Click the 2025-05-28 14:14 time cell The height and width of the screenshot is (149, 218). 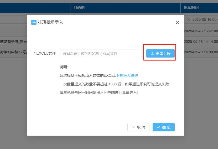[x=201, y=42]
